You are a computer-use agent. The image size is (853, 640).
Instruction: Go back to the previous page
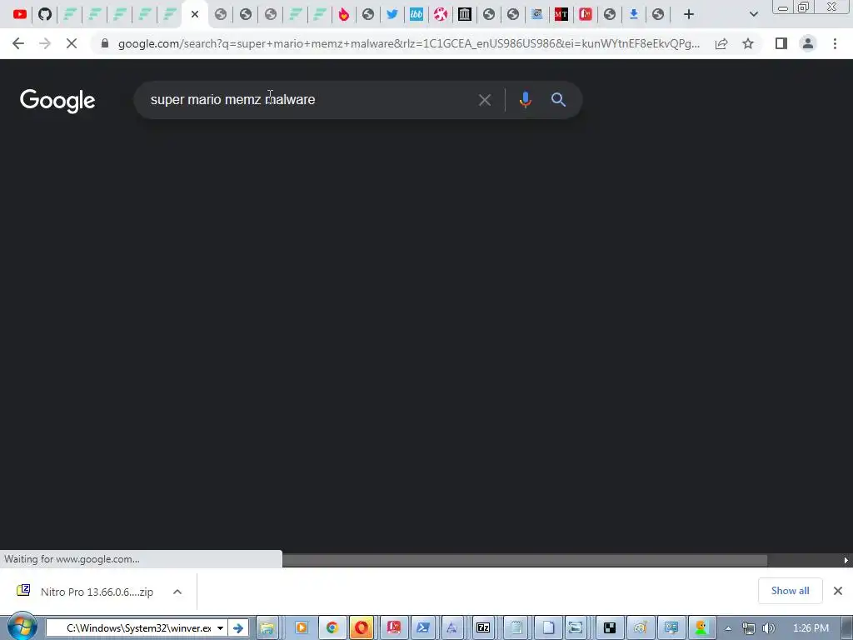(18, 43)
